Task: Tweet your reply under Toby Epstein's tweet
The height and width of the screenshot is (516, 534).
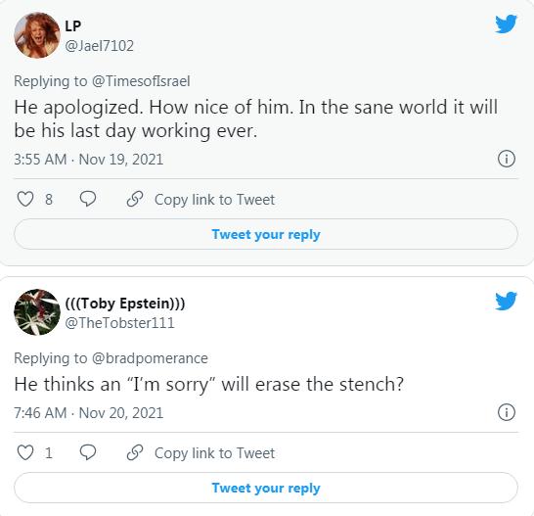Action: 266,488
